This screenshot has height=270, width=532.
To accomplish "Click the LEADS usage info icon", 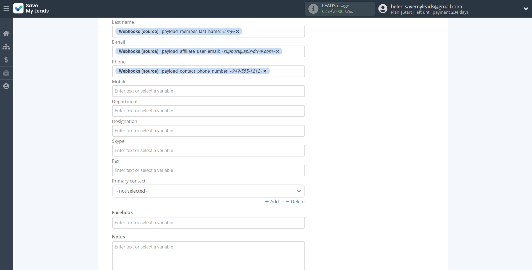I will (313, 9).
